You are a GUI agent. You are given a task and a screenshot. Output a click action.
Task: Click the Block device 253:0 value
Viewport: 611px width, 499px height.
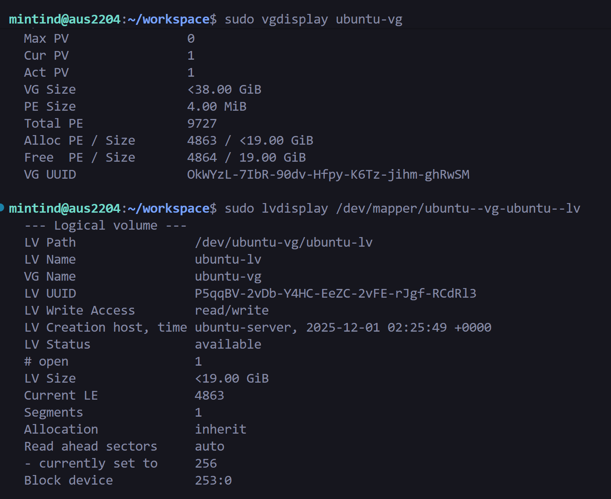[x=213, y=480]
